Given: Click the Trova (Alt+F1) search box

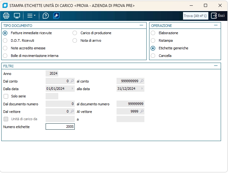Looking at the screenshot, I should tap(195, 16).
